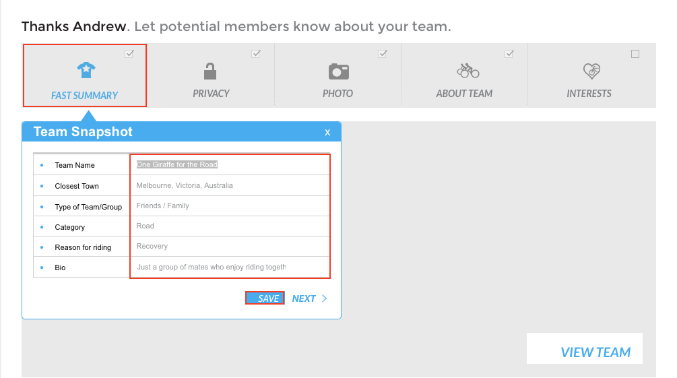Viewport: 677px width, 378px height.
Task: Check the unchecked Interests checkbox
Action: [635, 54]
